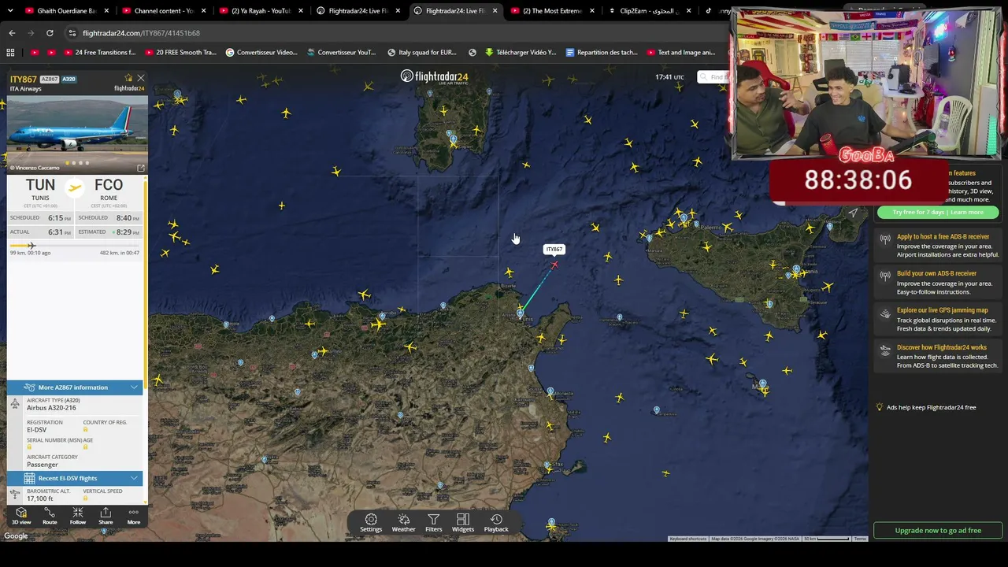Add ITY867 to favorites with the star
The width and height of the screenshot is (1008, 567).
pyautogui.click(x=128, y=78)
